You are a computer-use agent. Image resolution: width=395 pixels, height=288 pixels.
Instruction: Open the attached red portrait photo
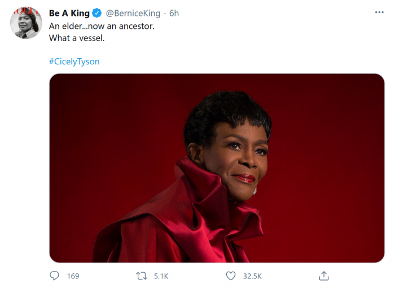(217, 168)
